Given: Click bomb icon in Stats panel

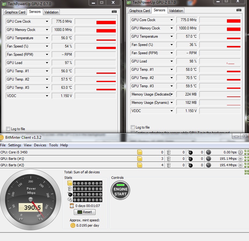Looking at the screenshot, I should coord(70,194).
